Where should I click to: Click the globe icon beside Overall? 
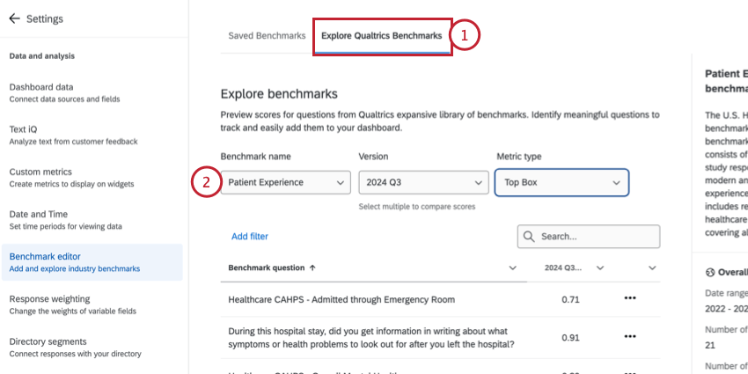point(710,273)
